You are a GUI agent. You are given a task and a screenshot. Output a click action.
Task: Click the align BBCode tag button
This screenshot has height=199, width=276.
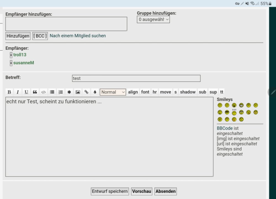click(x=133, y=92)
